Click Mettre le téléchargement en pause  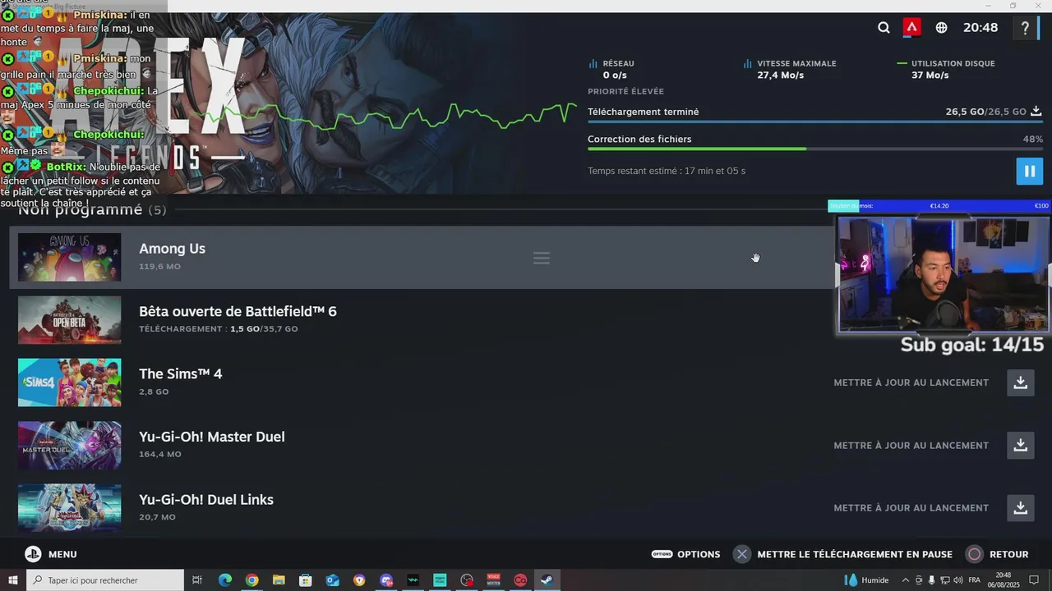point(843,554)
